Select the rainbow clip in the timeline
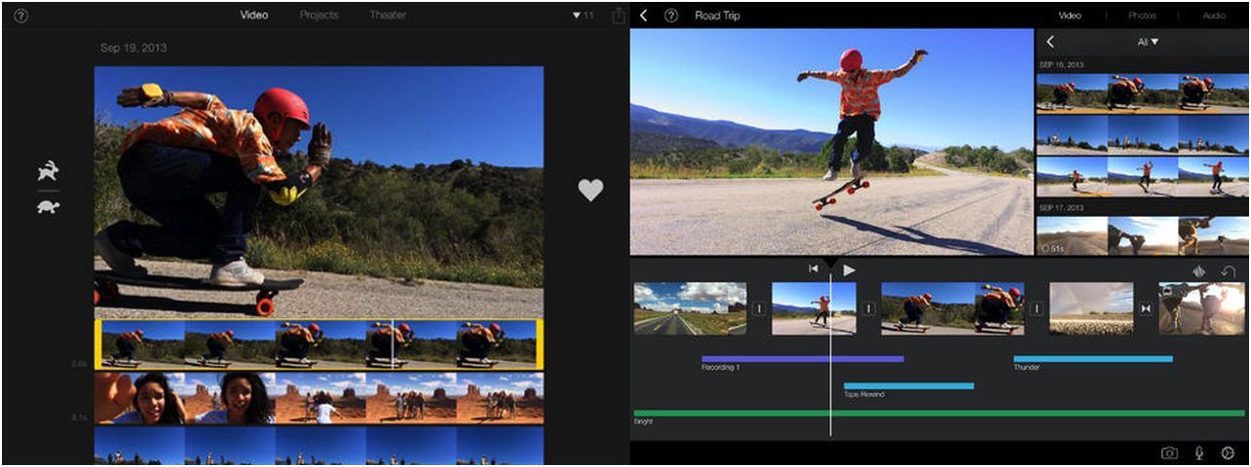Viewport: 1251px width, 467px height. click(x=1091, y=308)
